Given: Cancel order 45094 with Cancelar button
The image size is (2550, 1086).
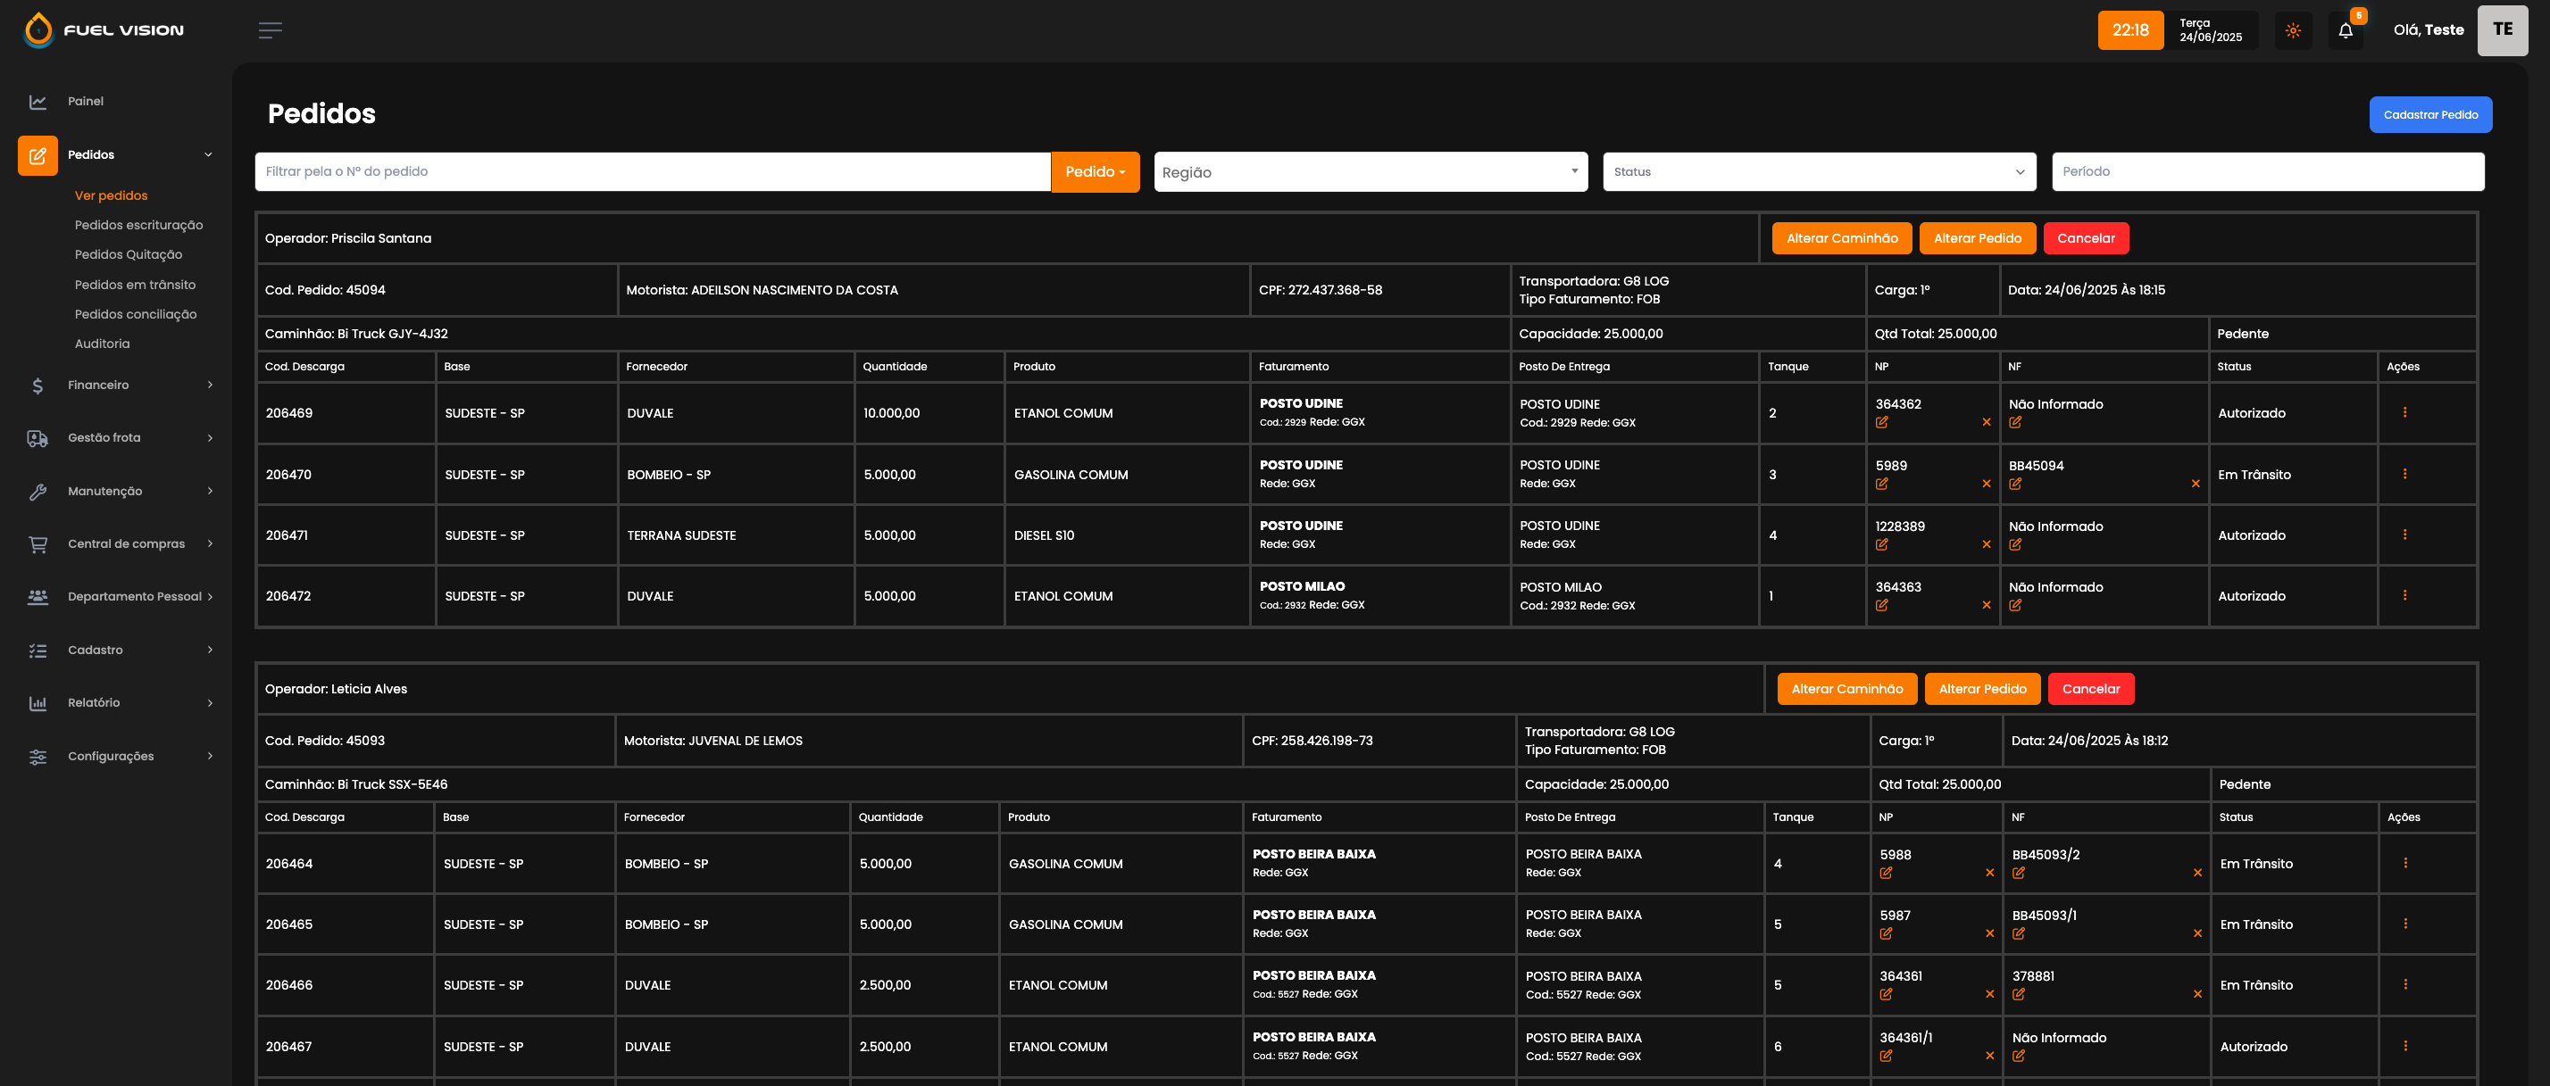Looking at the screenshot, I should point(2085,238).
